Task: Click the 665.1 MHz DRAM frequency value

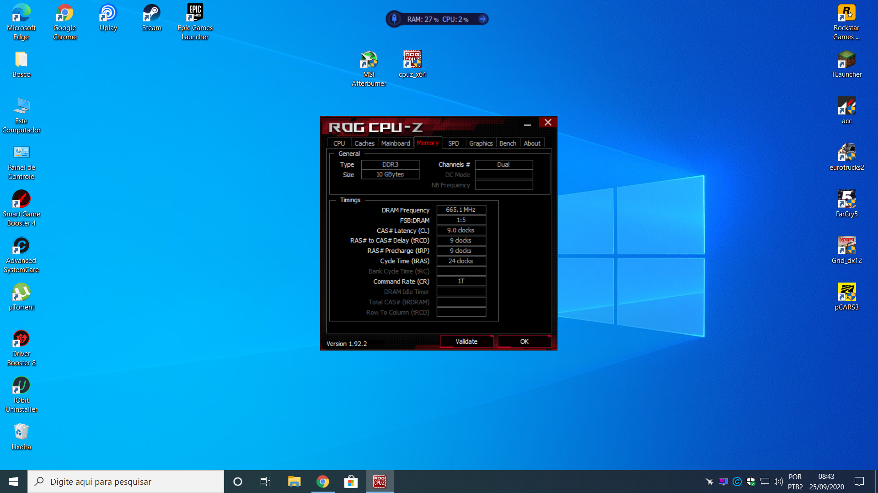Action: (x=461, y=210)
